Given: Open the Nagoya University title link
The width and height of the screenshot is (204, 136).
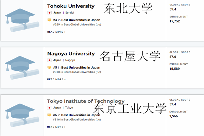Looking at the screenshot, I should coord(71,54).
